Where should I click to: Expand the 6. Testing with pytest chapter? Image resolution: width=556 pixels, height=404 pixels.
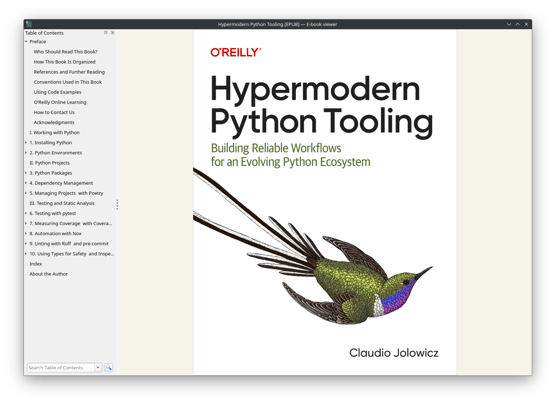[26, 214]
